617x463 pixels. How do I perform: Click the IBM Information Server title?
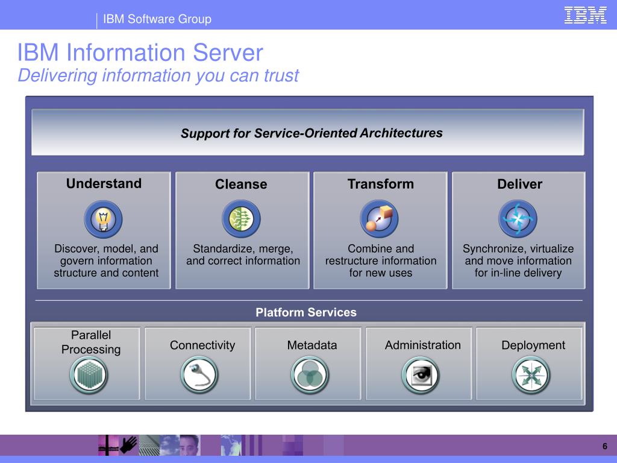(x=140, y=52)
